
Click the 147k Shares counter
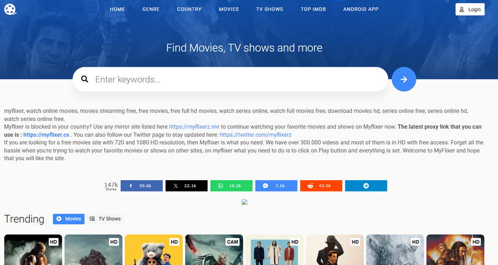111,186
